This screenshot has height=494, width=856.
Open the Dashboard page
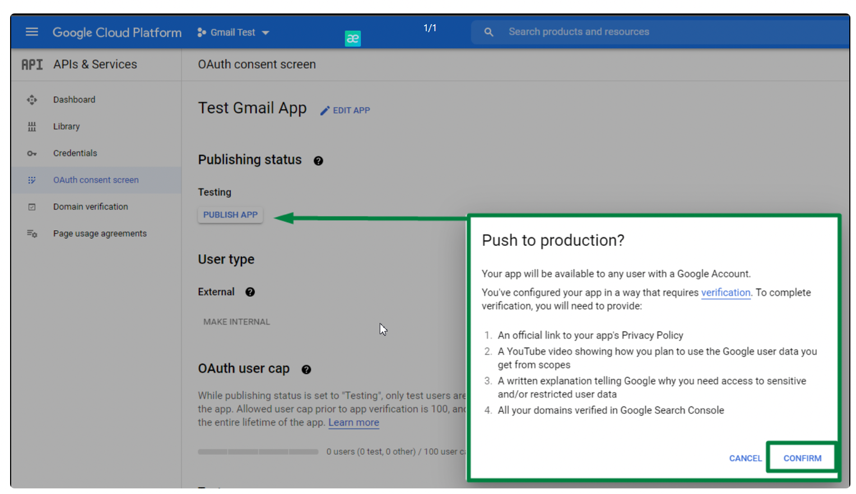tap(74, 100)
